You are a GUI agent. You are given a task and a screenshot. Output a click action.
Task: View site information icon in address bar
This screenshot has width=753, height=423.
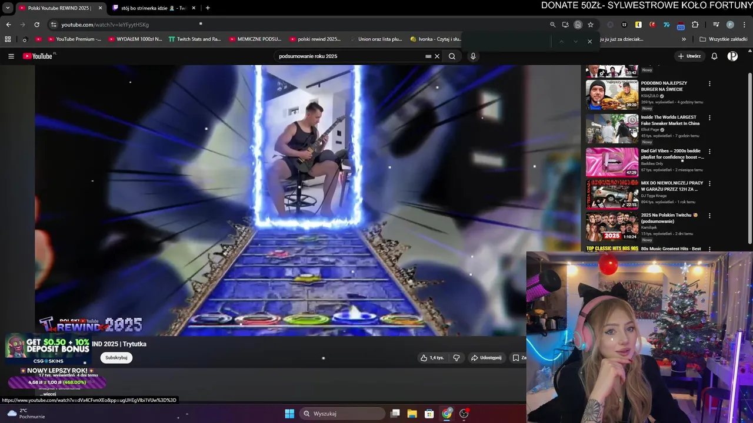coord(53,25)
